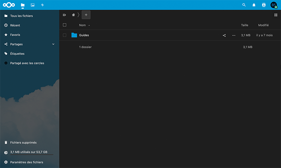Click the '1 dossier' summary text
This screenshot has height=168, width=281.
pos(85,47)
